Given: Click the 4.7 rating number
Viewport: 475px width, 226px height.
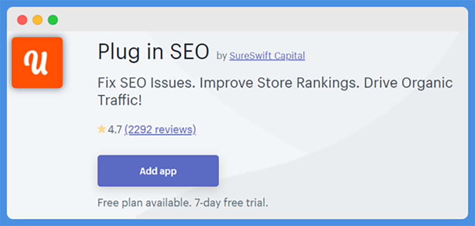Looking at the screenshot, I should (115, 130).
